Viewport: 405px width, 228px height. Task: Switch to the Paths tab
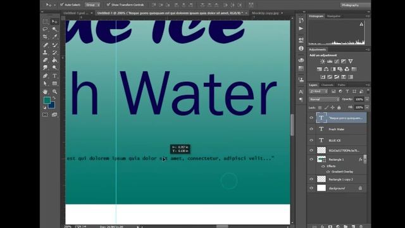pyautogui.click(x=342, y=85)
